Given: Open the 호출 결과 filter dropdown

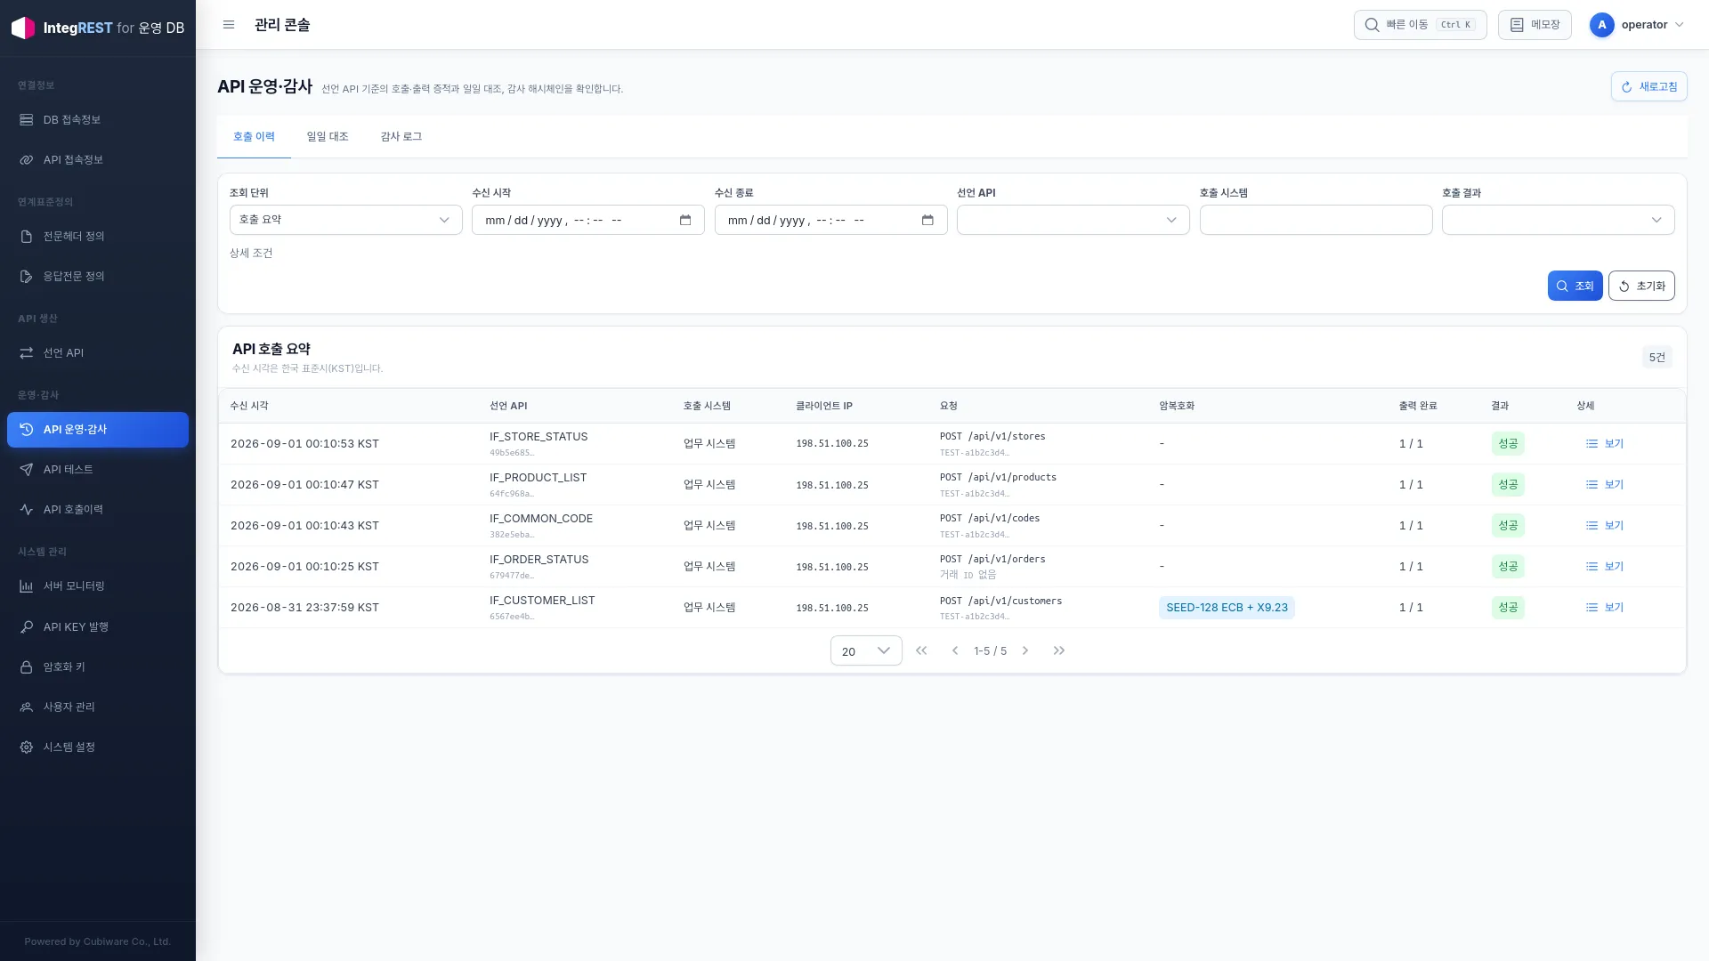Looking at the screenshot, I should 1558,220.
